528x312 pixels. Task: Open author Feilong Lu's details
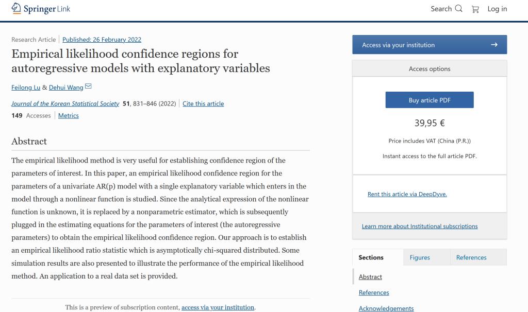[x=25, y=88]
